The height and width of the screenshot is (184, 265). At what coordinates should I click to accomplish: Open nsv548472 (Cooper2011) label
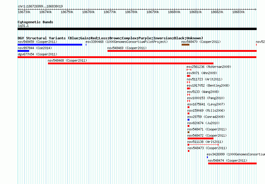click(207, 135)
